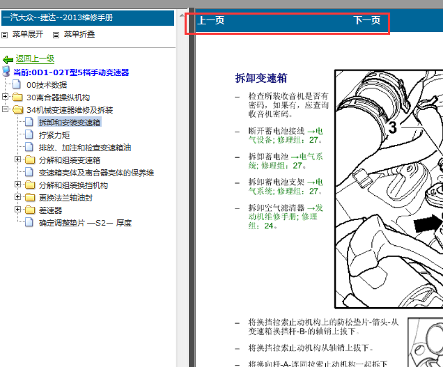Open 确定调整垫片 —S2— 厚度 tree item
The height and width of the screenshot is (367, 443).
coord(85,223)
